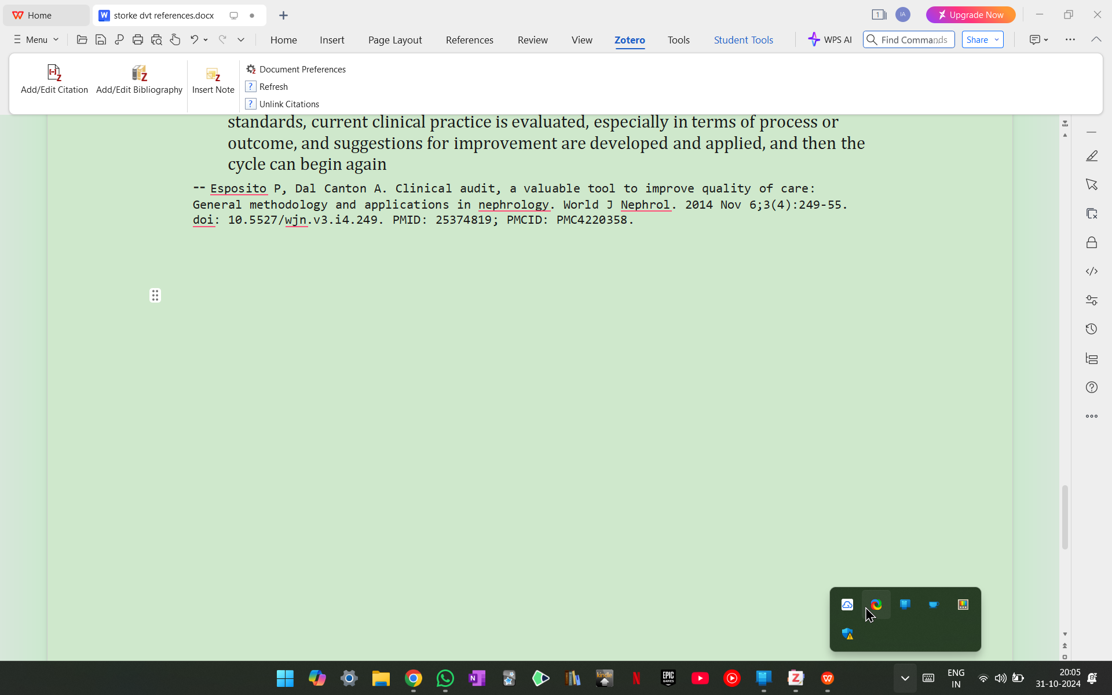Click the help question mark sidebar icon

[x=1091, y=387]
